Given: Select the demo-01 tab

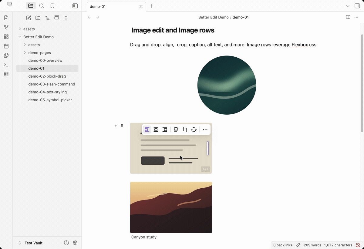Looking at the screenshot, I should pyautogui.click(x=116, y=6).
